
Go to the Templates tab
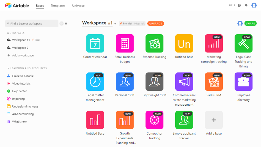click(58, 6)
